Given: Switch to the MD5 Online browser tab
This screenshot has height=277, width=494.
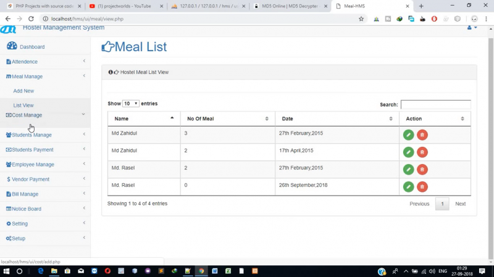Looking at the screenshot, I should [290, 6].
